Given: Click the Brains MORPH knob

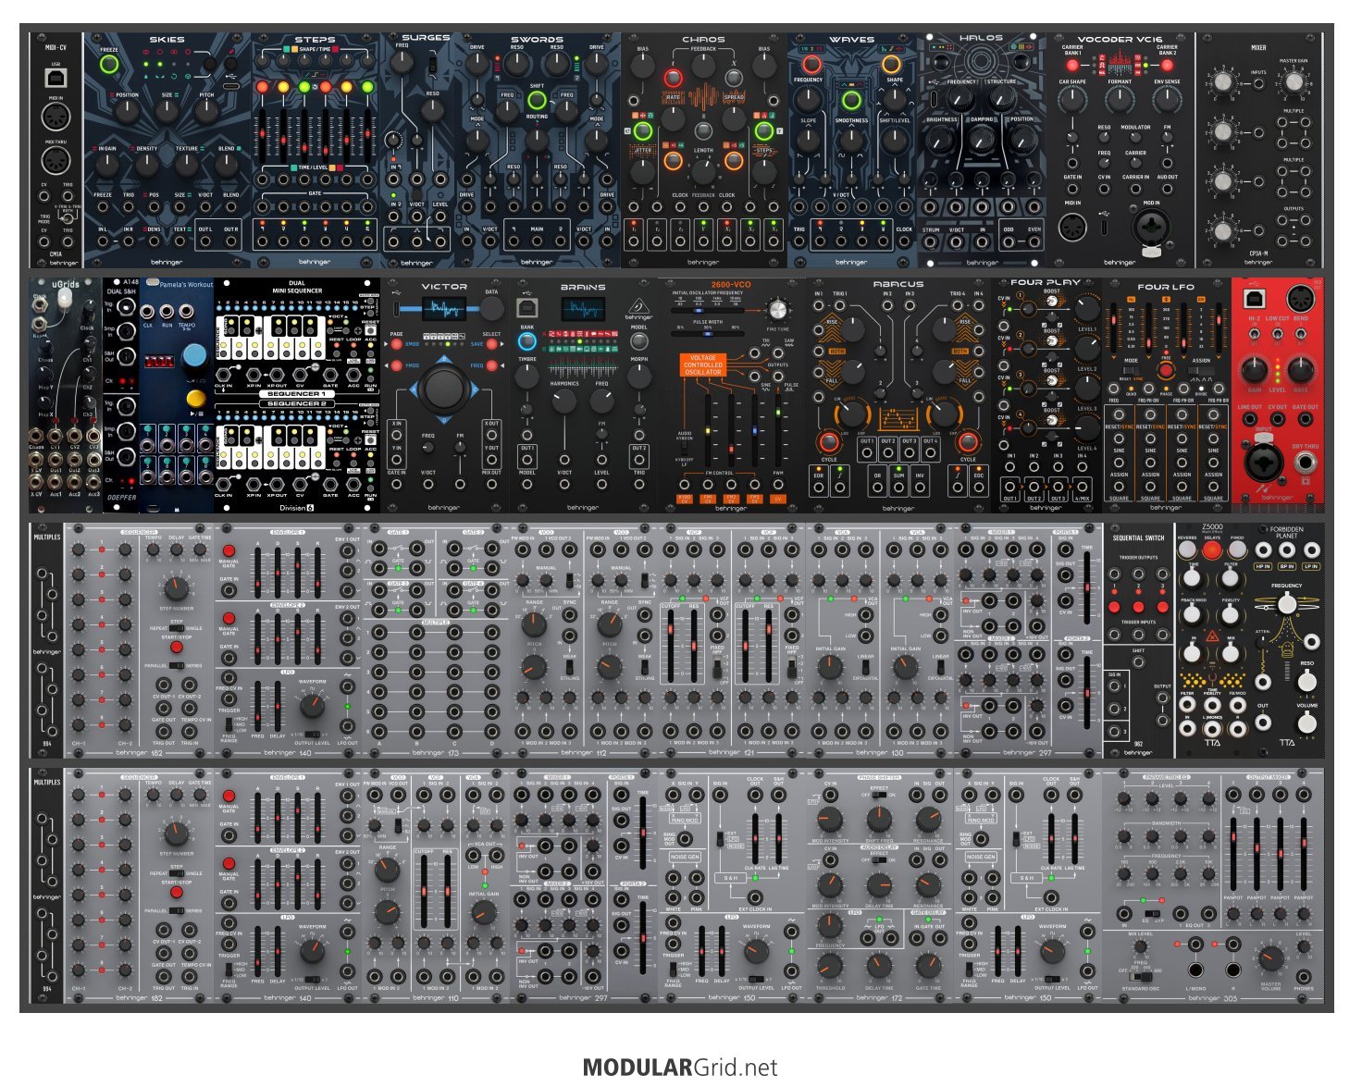Looking at the screenshot, I should (x=638, y=376).
